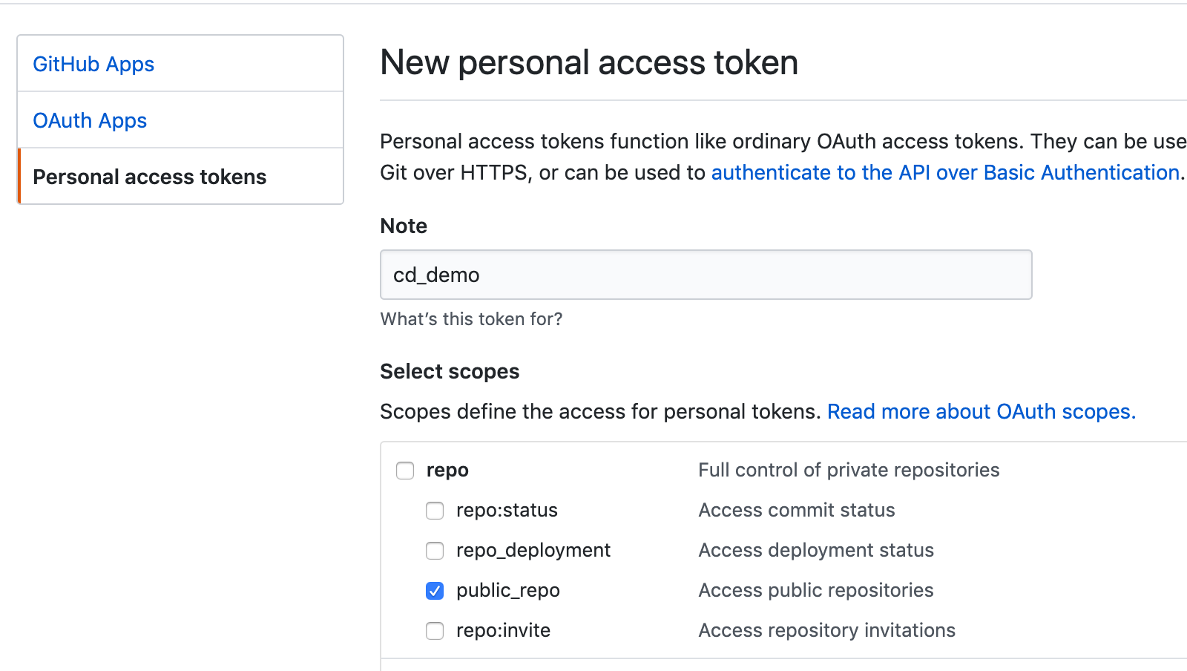The image size is (1187, 671).
Task: Click the Access repository invitations description
Action: click(x=826, y=630)
